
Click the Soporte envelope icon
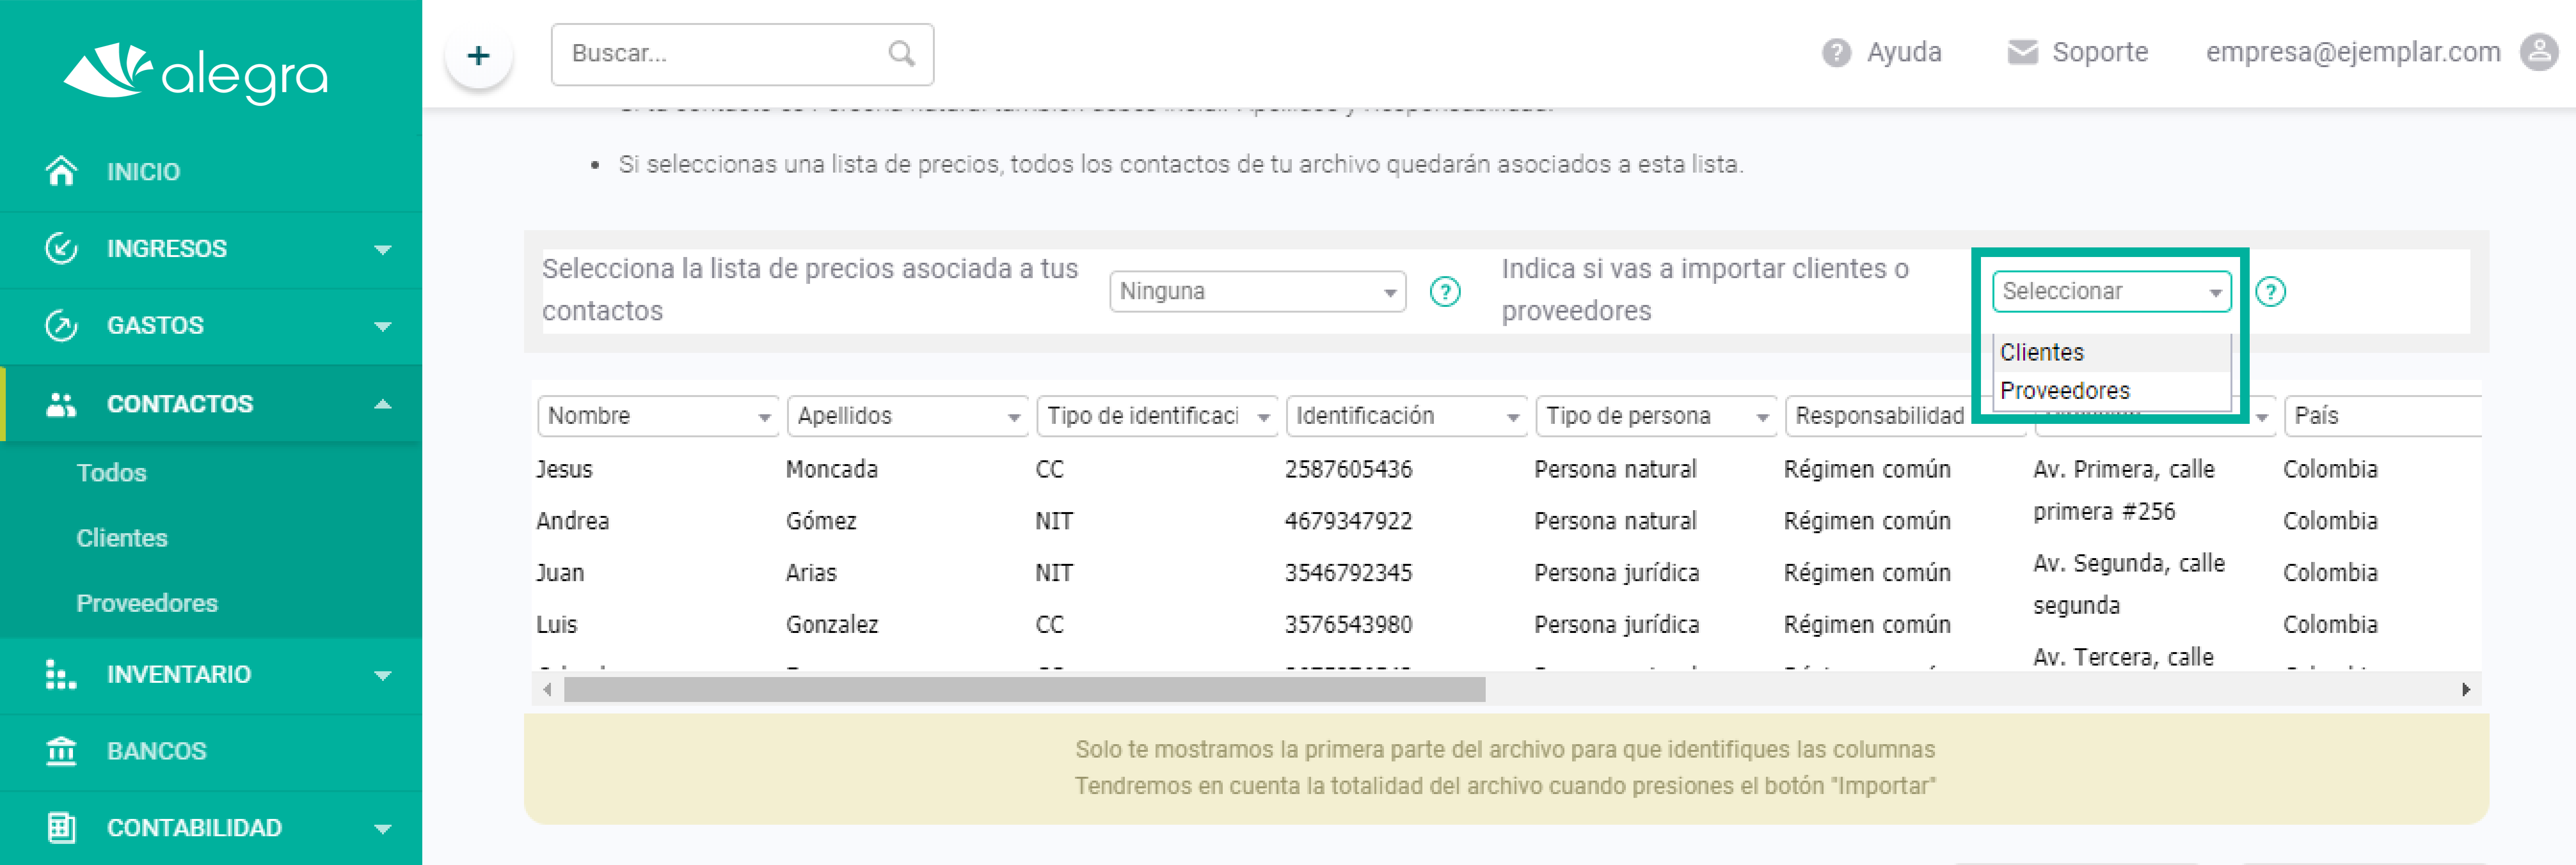tap(2022, 52)
